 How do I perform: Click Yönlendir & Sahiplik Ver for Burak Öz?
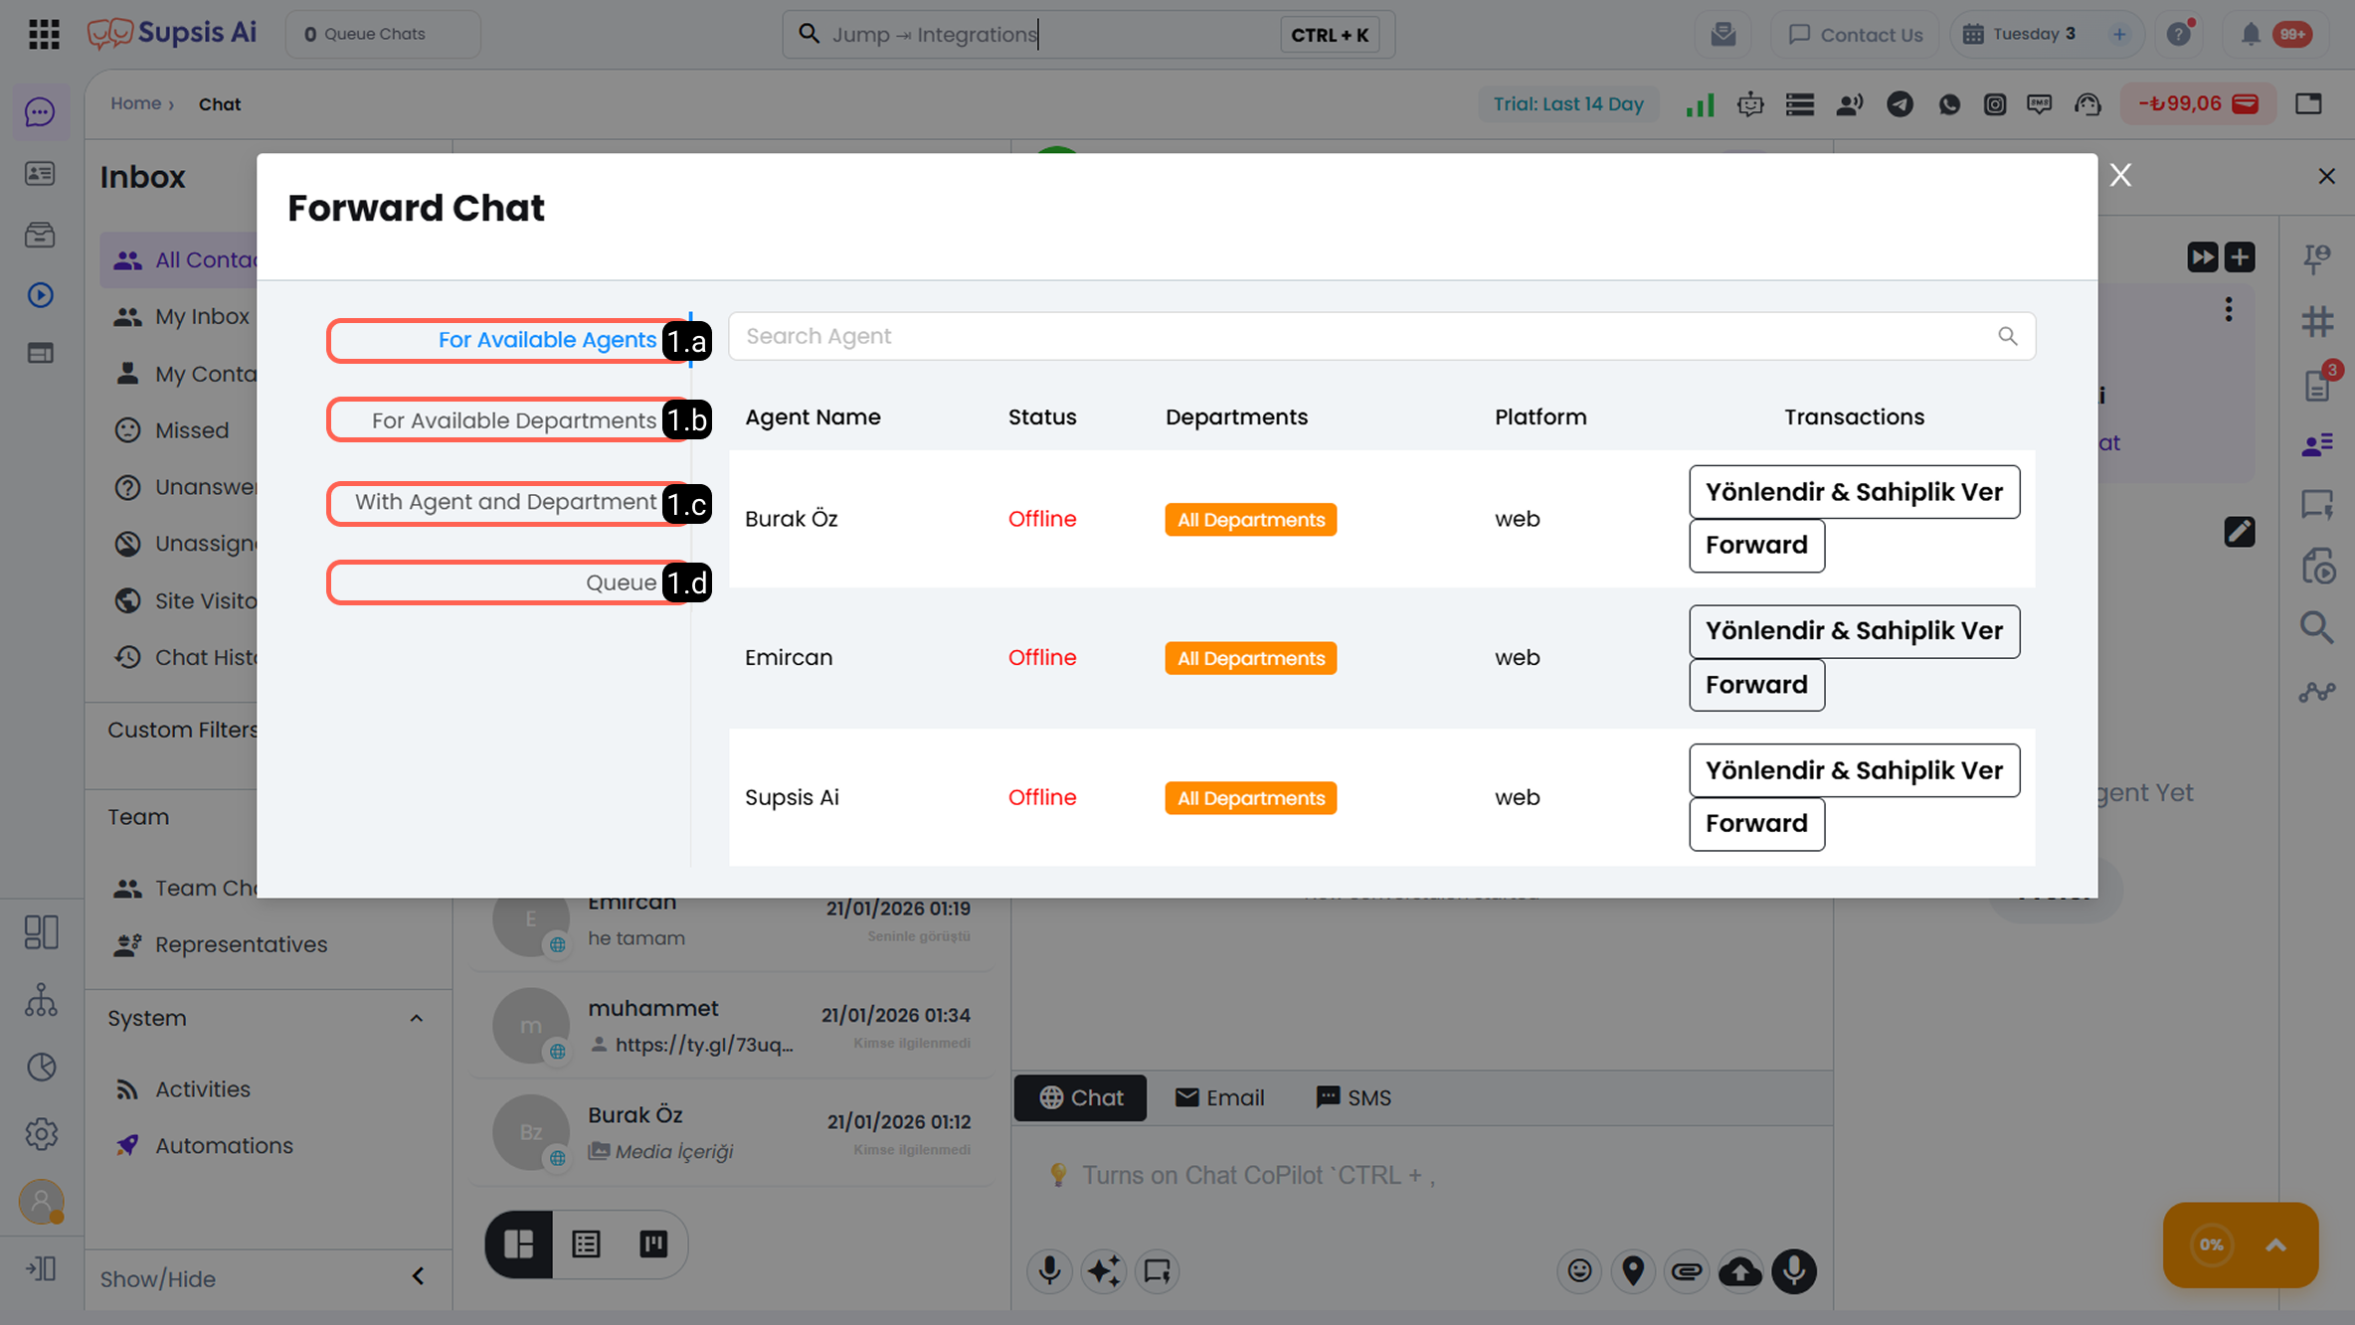(x=1854, y=492)
